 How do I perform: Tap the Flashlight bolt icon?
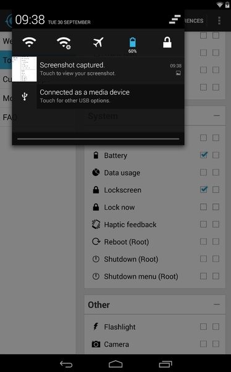point(96,327)
